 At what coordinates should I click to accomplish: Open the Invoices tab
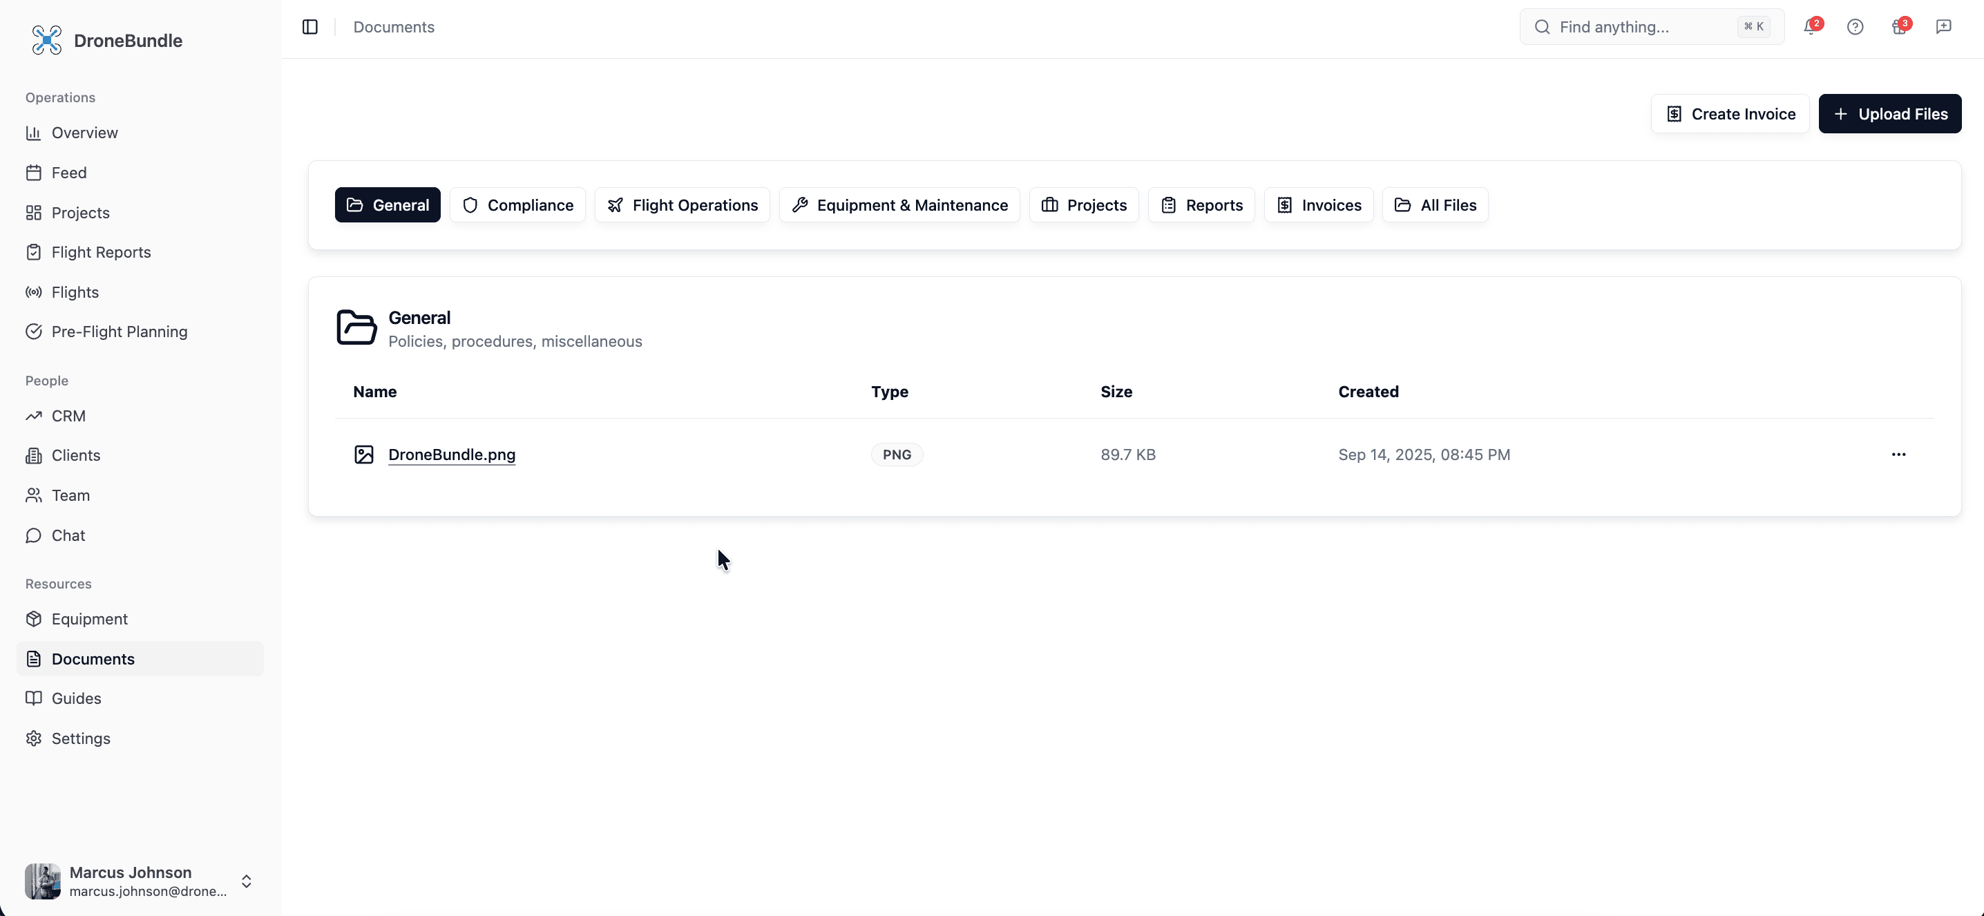click(x=1318, y=205)
